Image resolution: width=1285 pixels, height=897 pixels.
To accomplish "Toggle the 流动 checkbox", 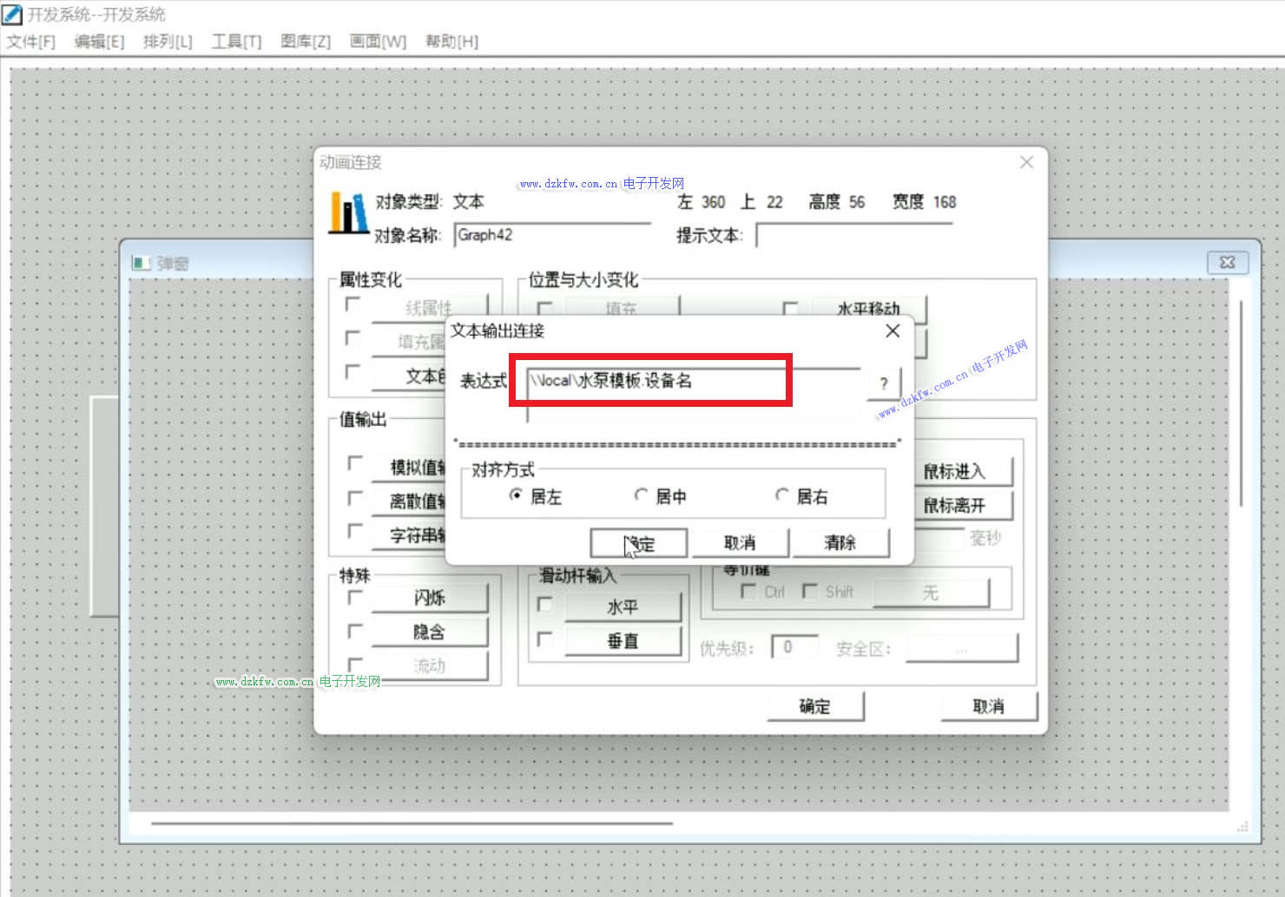I will click(354, 665).
